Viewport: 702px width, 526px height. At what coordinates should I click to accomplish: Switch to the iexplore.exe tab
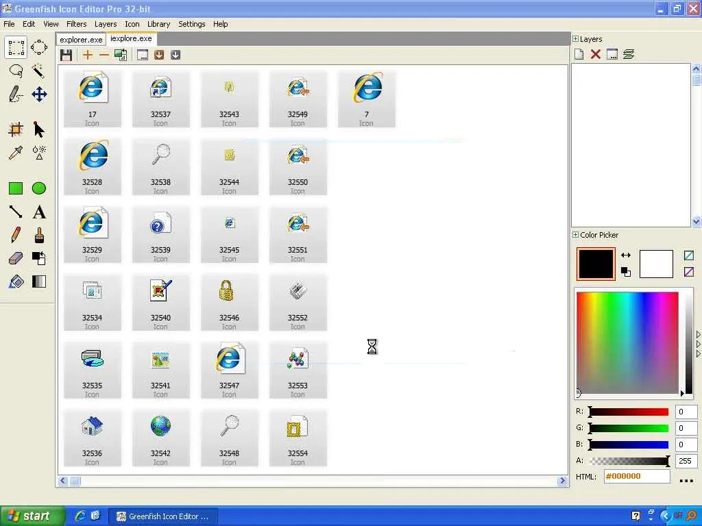(131, 38)
